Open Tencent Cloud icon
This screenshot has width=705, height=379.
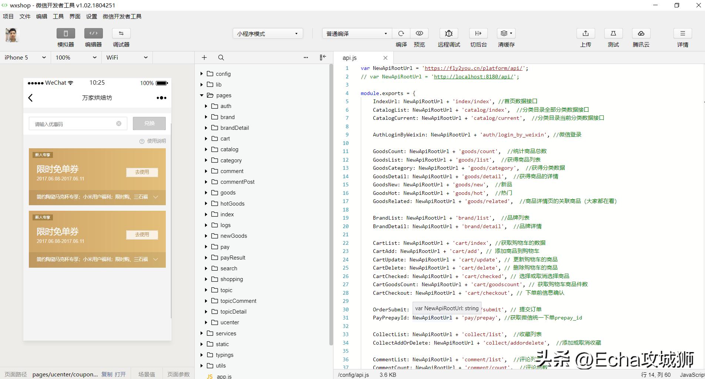(x=641, y=34)
